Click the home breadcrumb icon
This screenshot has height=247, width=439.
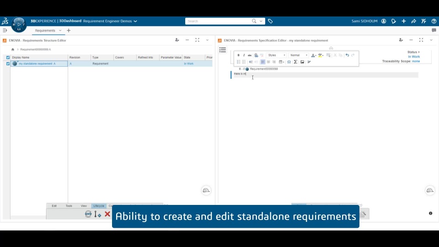pyautogui.click(x=13, y=49)
